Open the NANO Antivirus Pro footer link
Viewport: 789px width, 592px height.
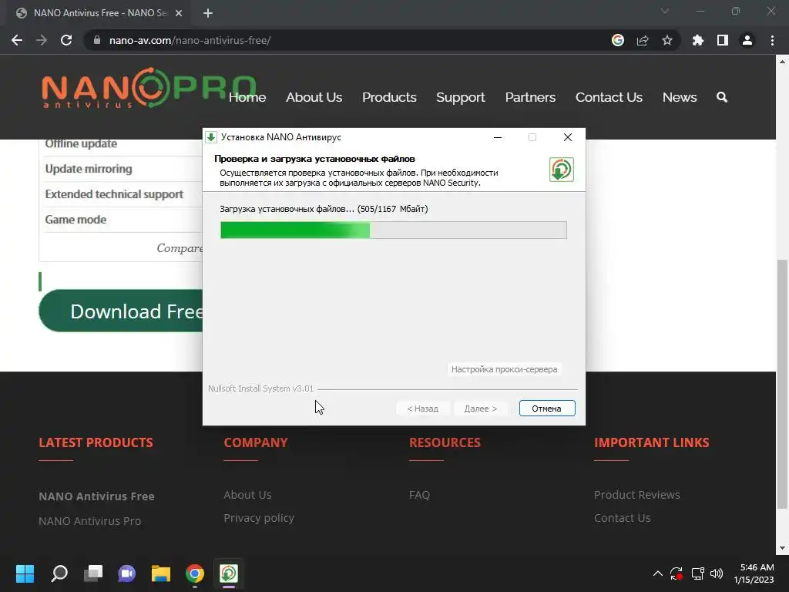point(90,521)
